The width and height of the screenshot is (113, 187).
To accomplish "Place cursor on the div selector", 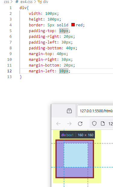I will point(23,8).
